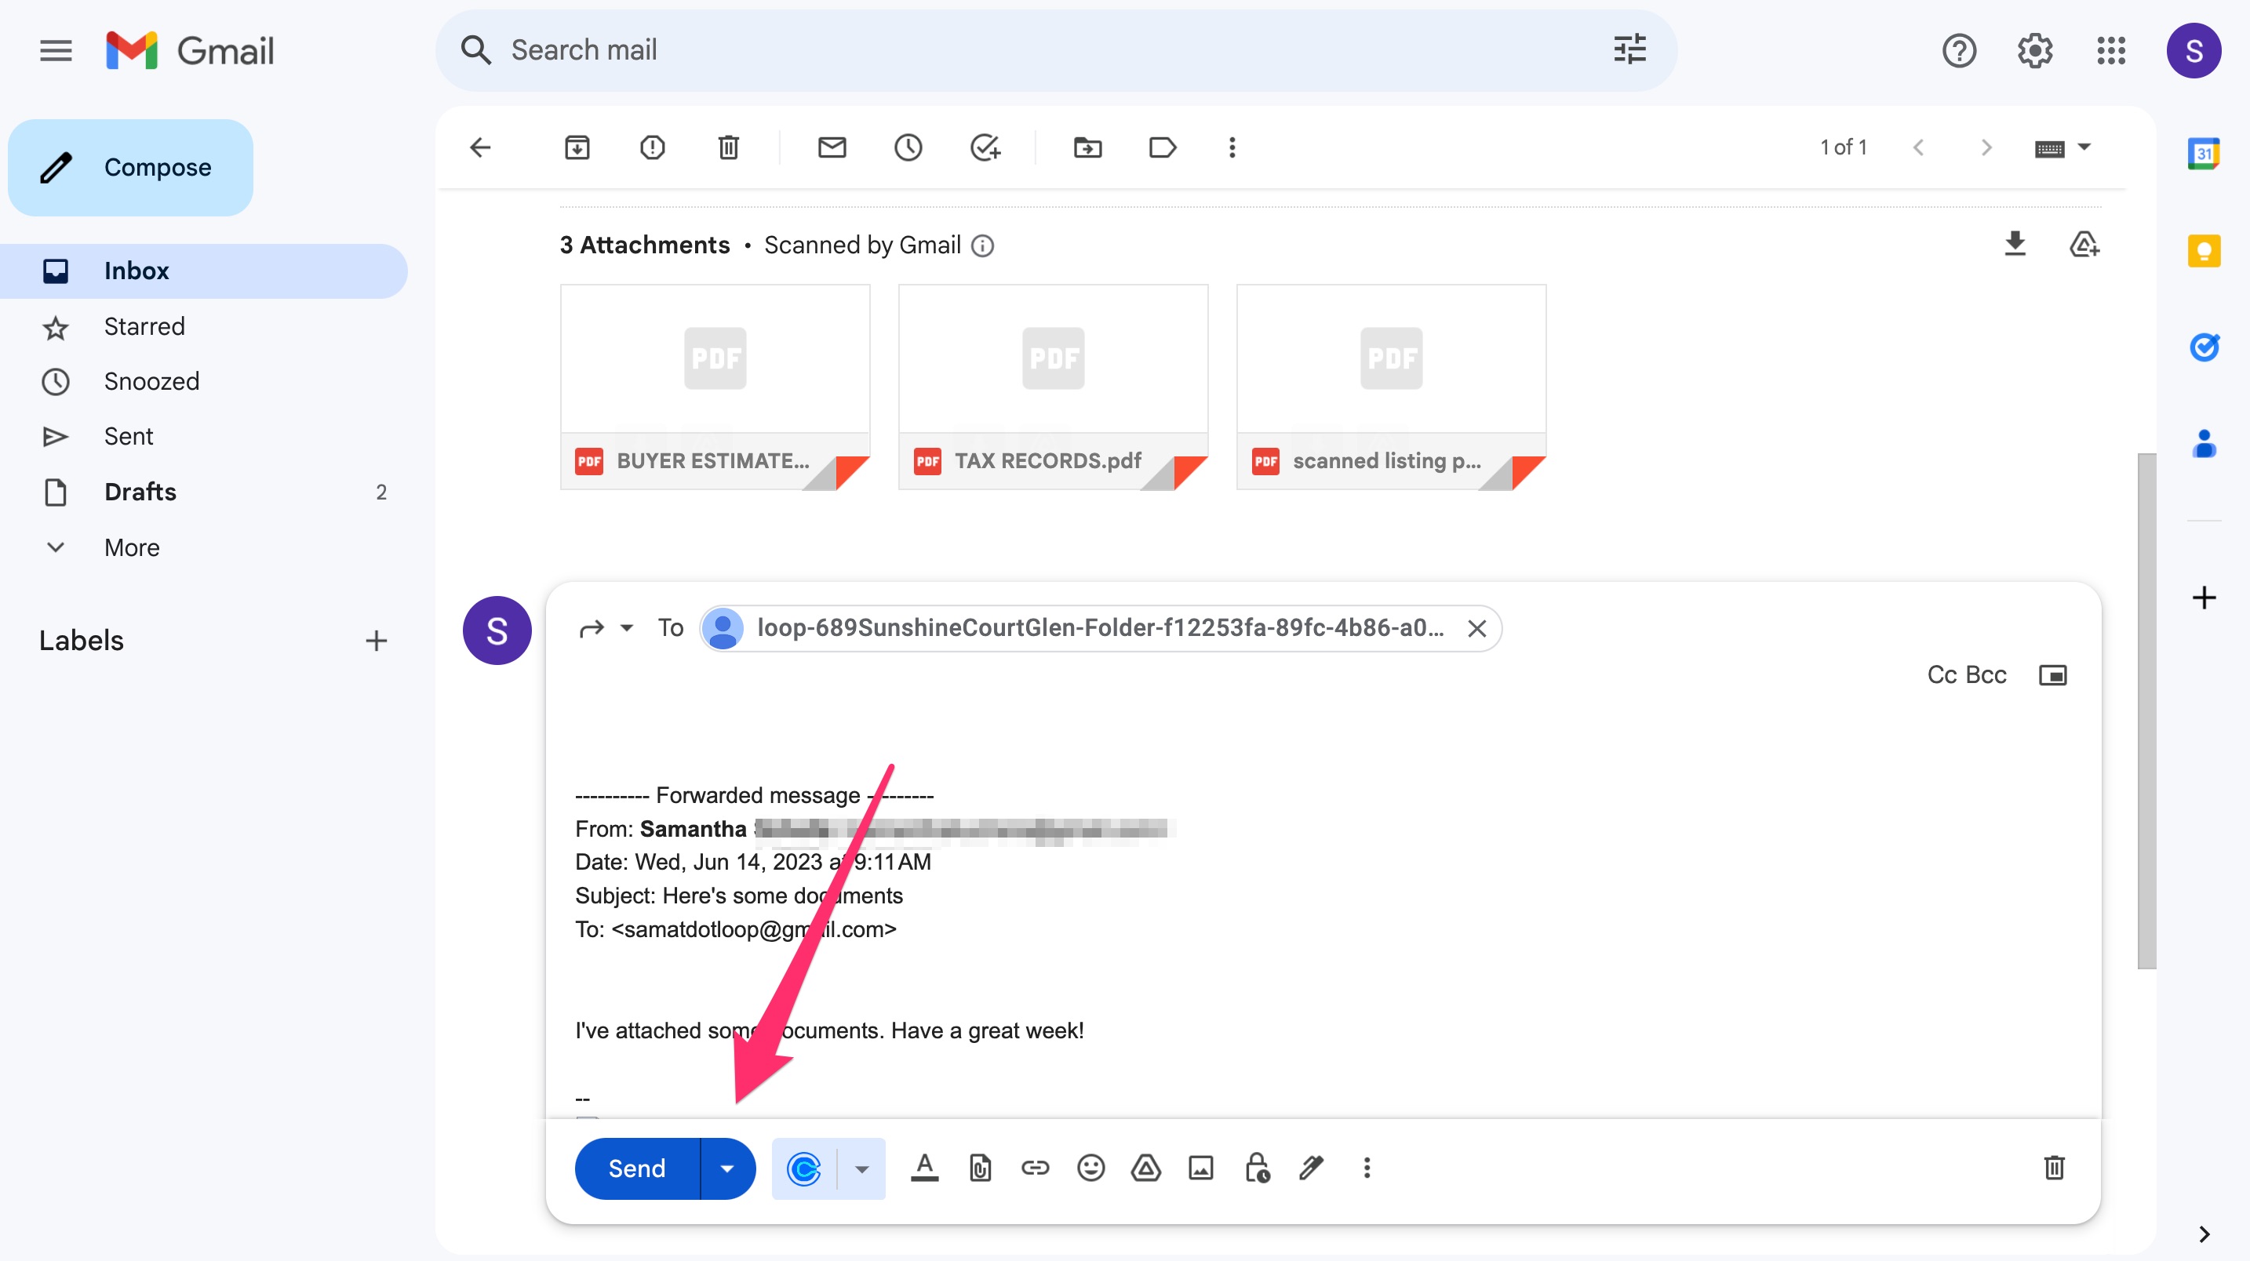Toggle confidential mode lock icon

click(1256, 1168)
